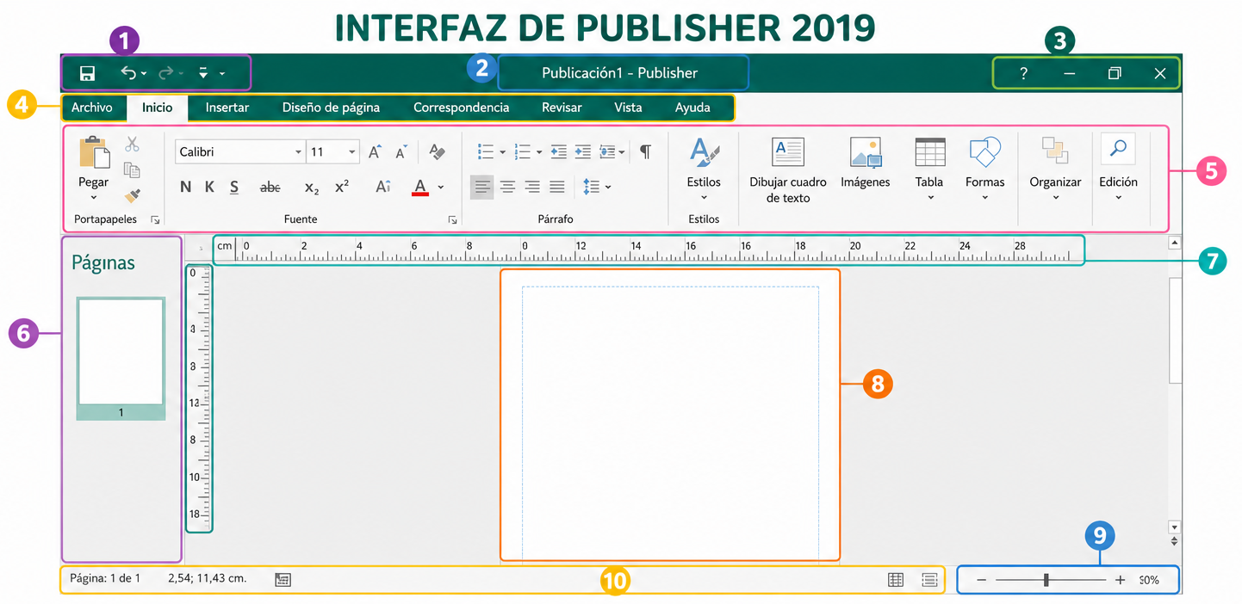Select the Cut scissors icon
The height and width of the screenshot is (604, 1242).
click(132, 144)
